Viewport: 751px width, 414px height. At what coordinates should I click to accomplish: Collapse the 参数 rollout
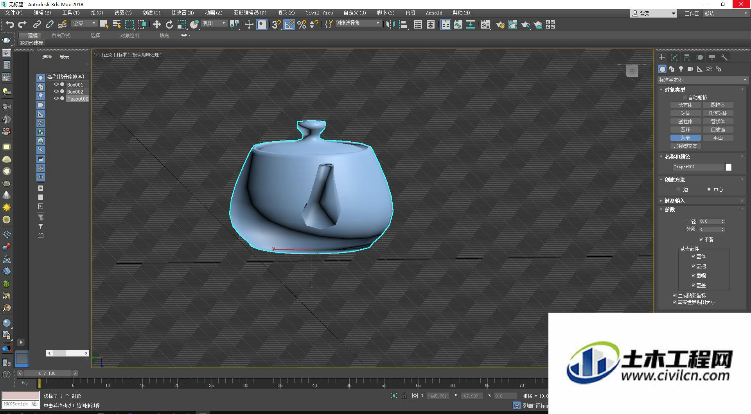(x=670, y=209)
